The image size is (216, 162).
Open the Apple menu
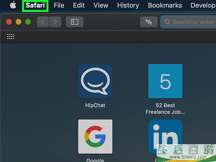(x=13, y=5)
